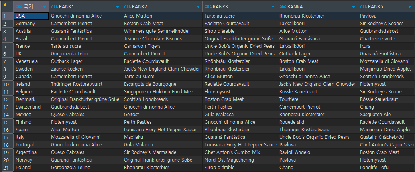Click Mozzarella di Giovanni in Italy row

coord(85,137)
